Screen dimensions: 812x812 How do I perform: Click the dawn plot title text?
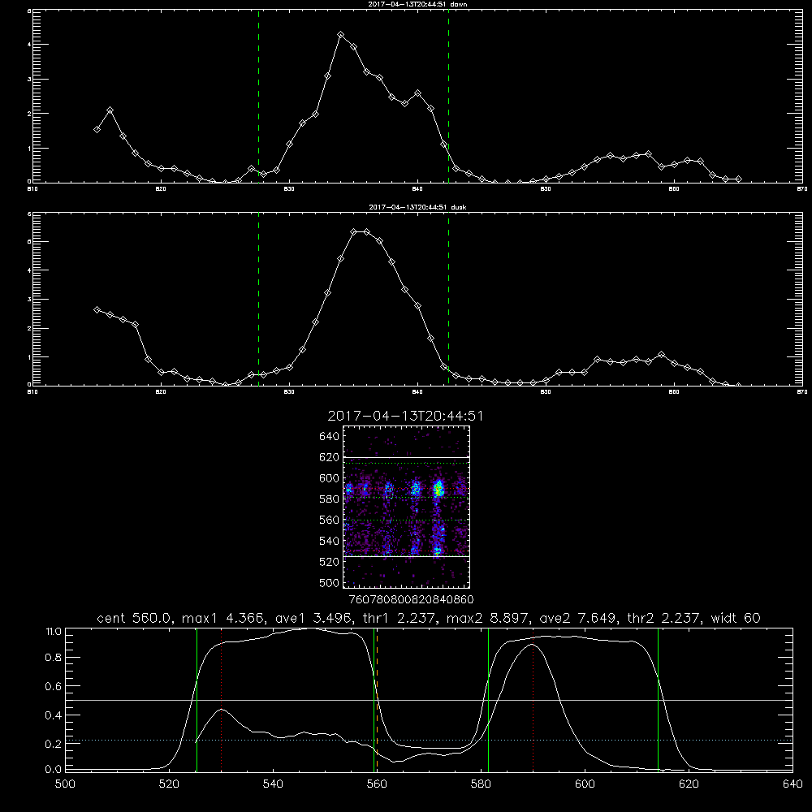coord(417,4)
